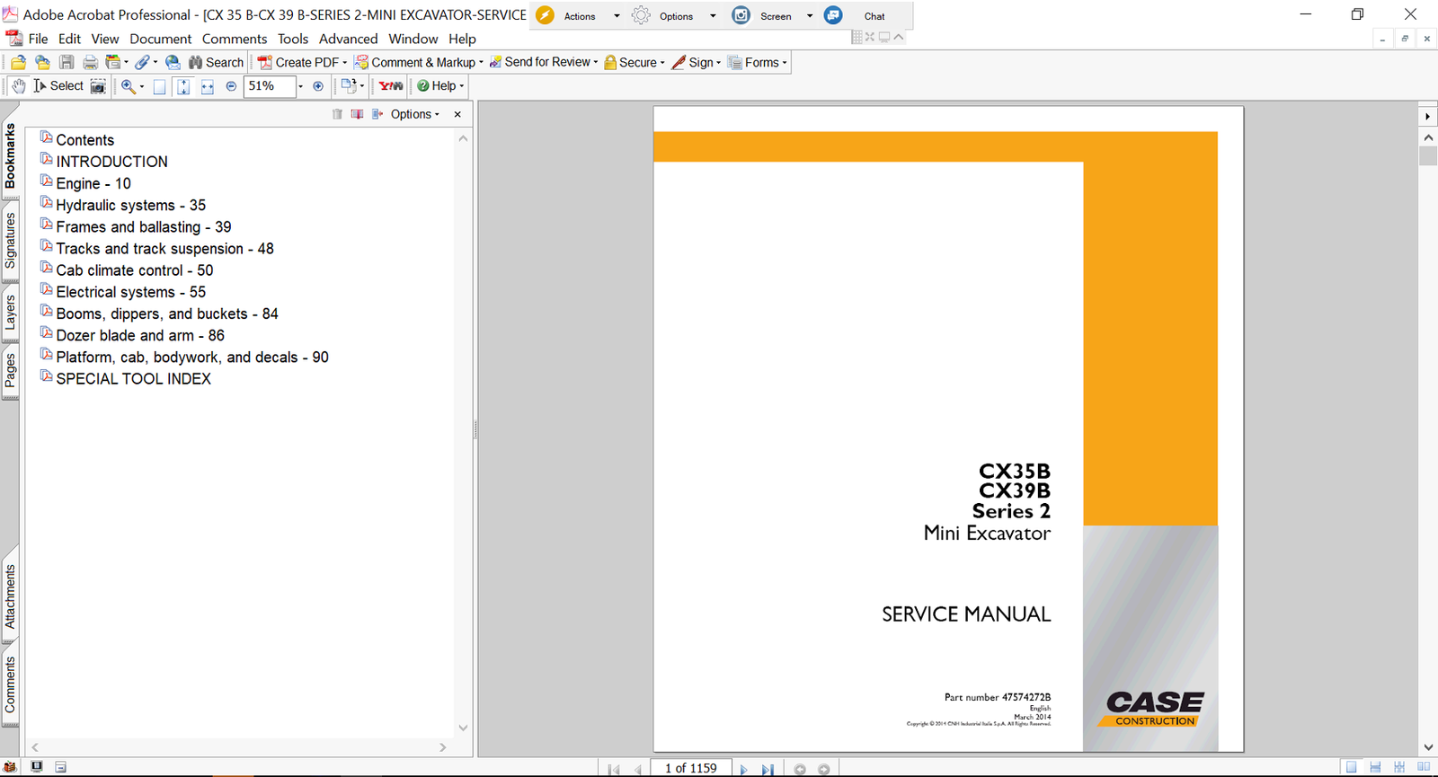Toggle the Fit Page view button

click(183, 86)
